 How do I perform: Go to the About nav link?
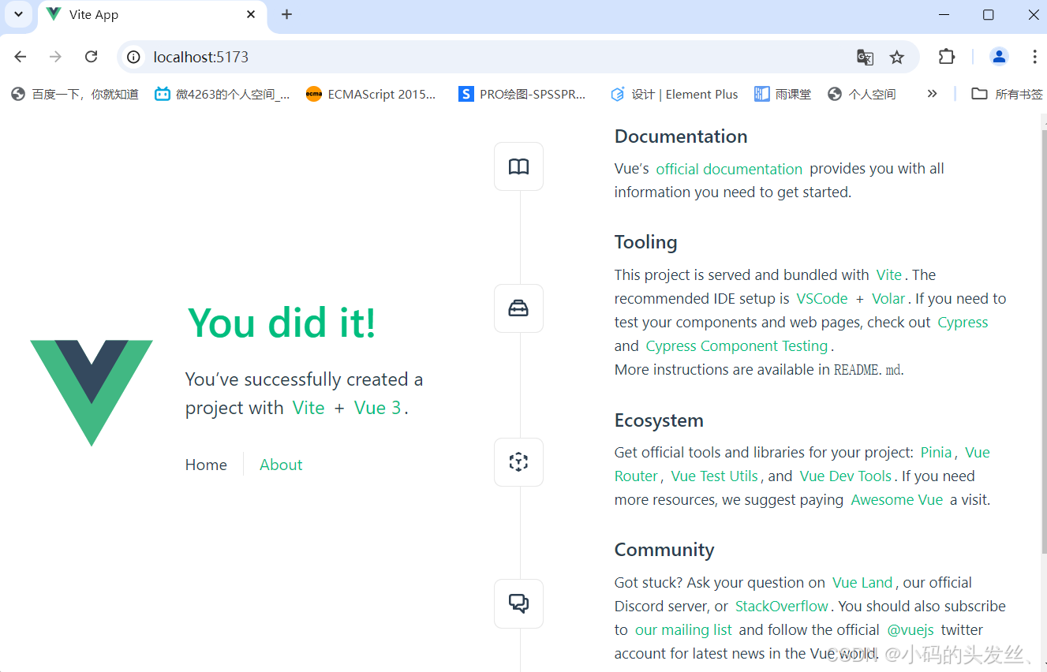click(281, 465)
